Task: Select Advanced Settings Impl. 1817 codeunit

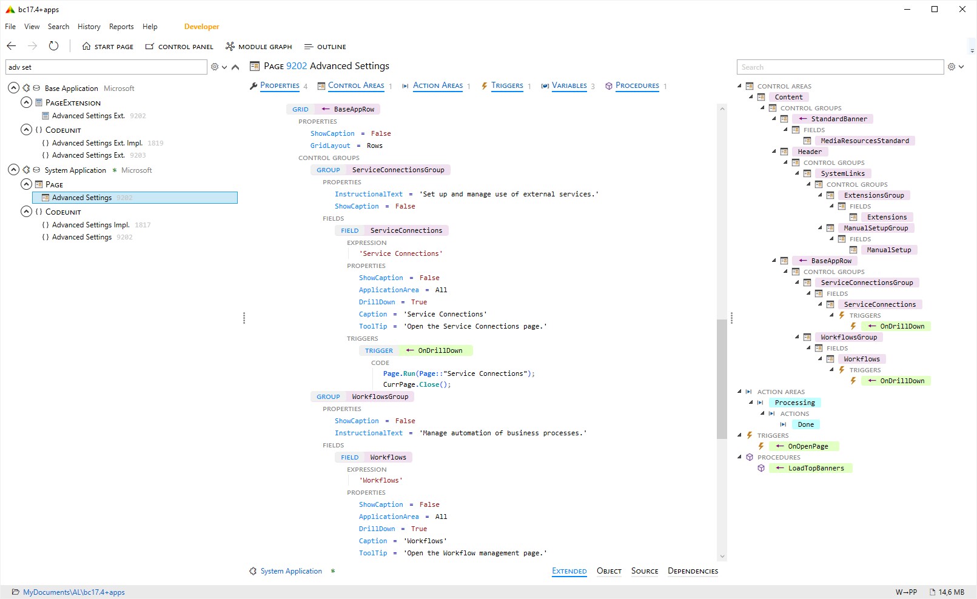Action: 96,225
